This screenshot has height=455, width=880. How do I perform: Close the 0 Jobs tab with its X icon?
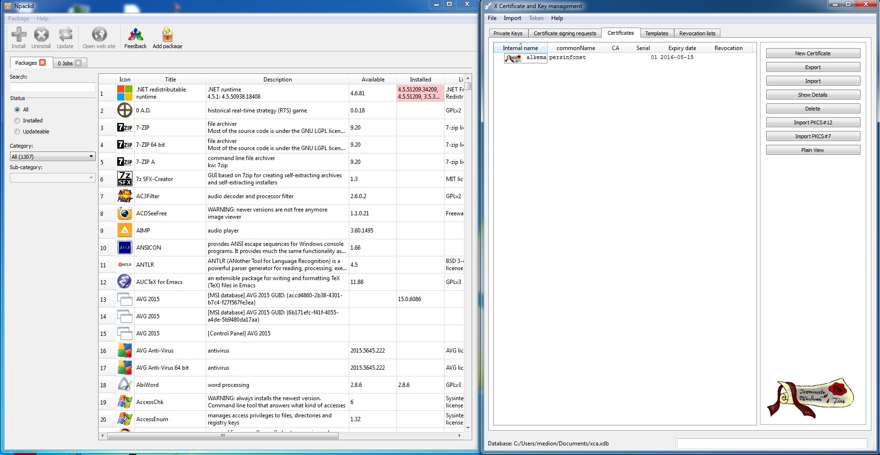(x=78, y=63)
